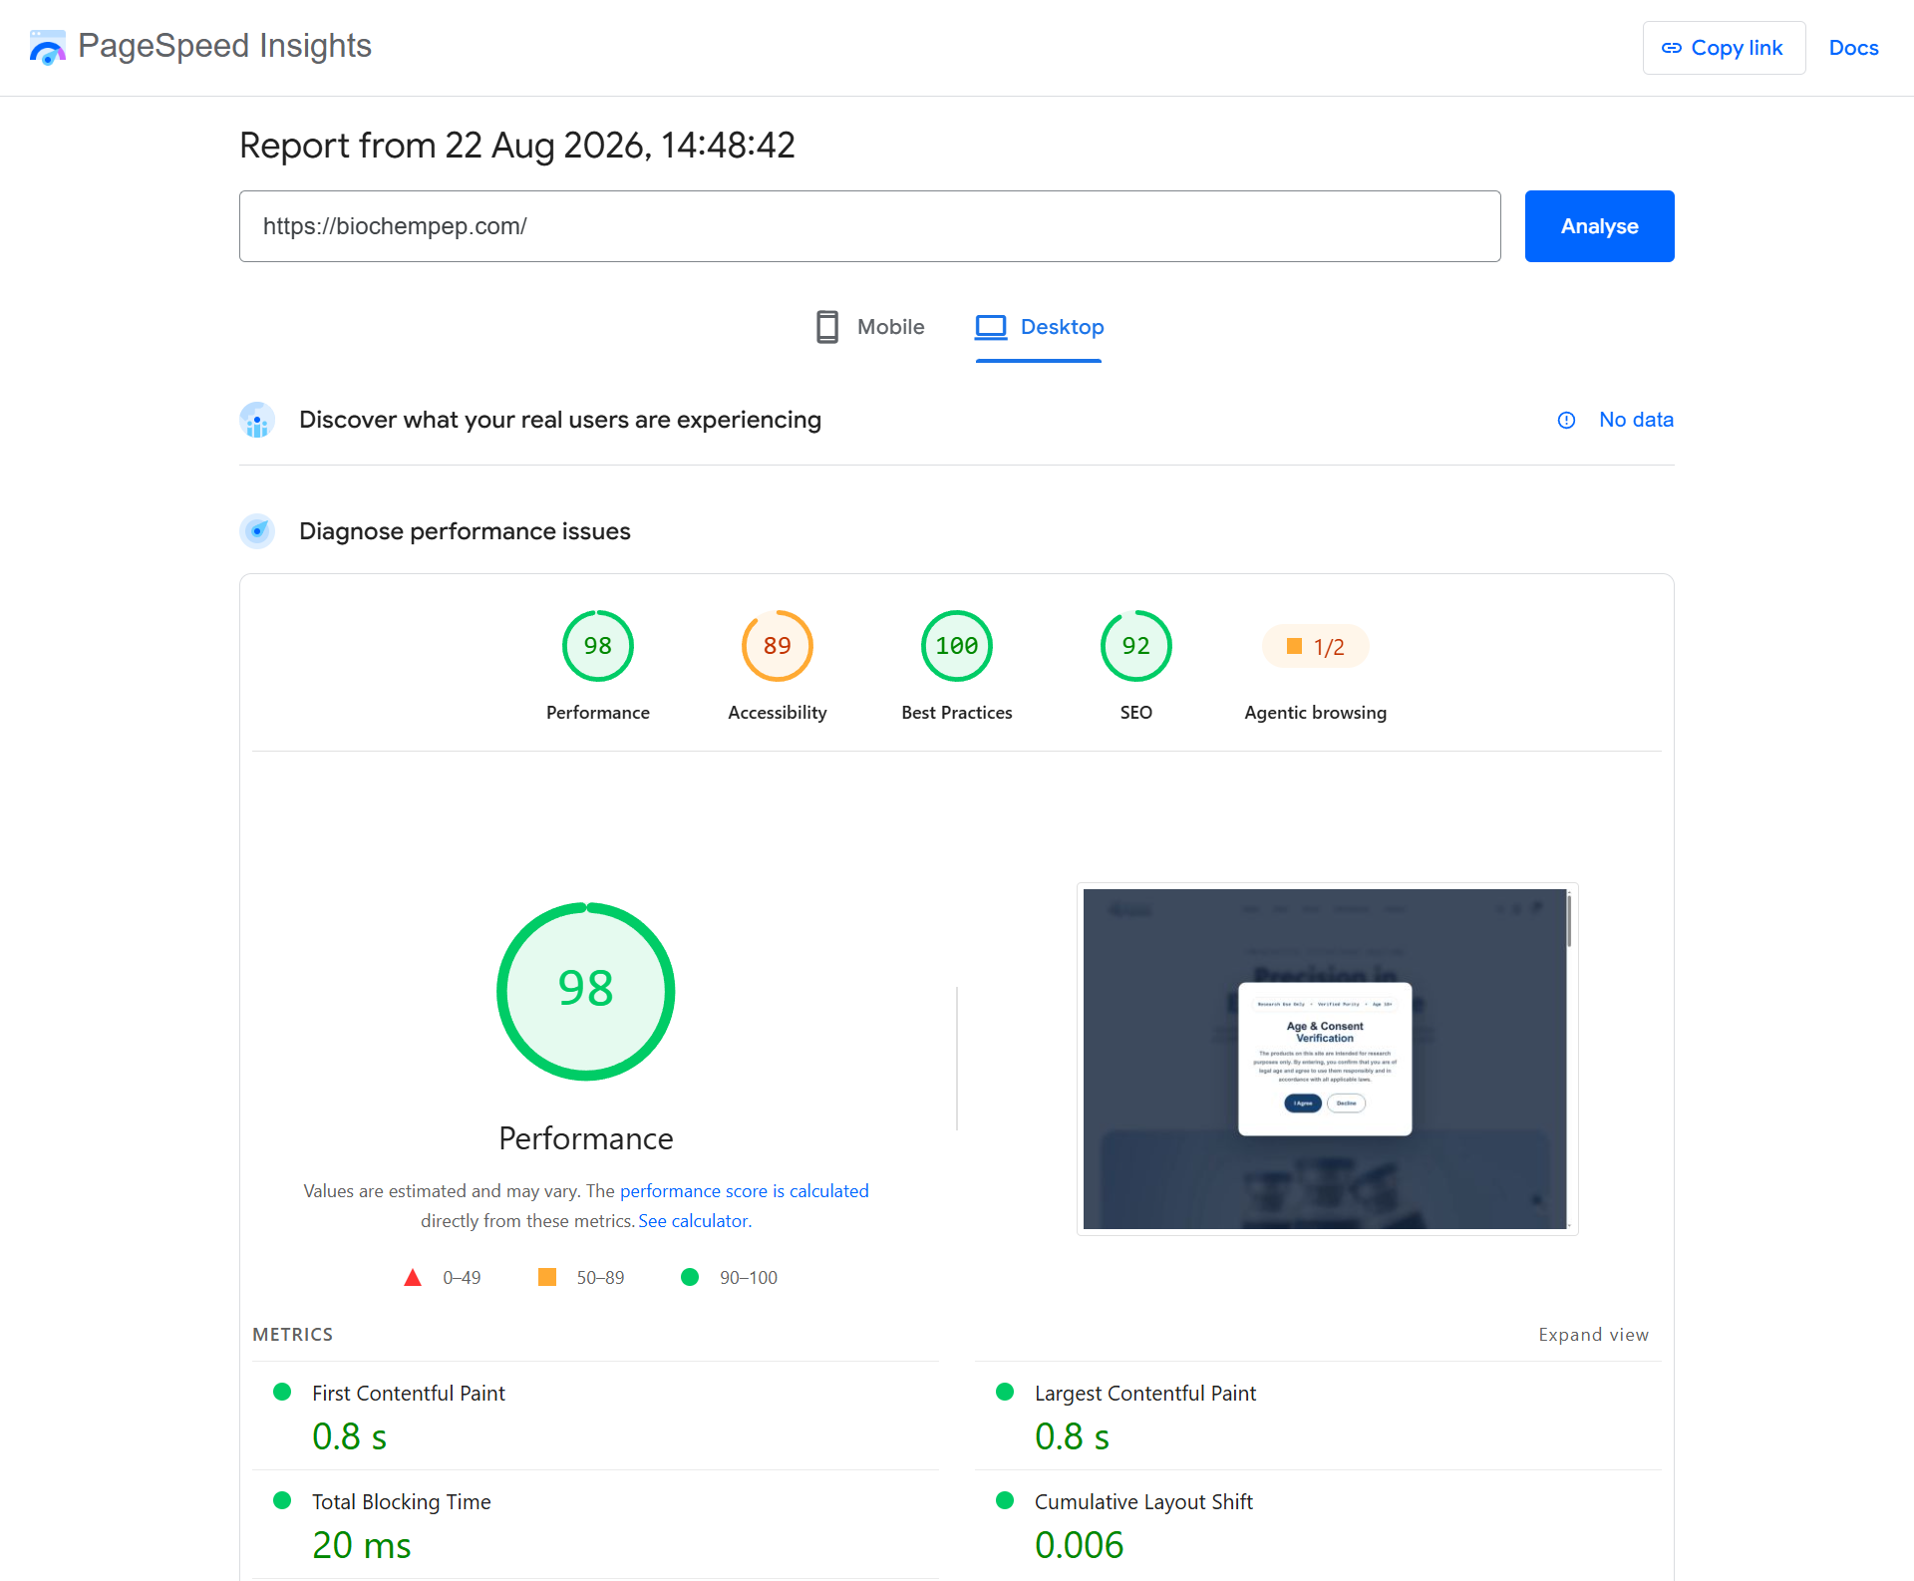Click the METRICS section heading
The width and height of the screenshot is (1914, 1581).
click(293, 1335)
